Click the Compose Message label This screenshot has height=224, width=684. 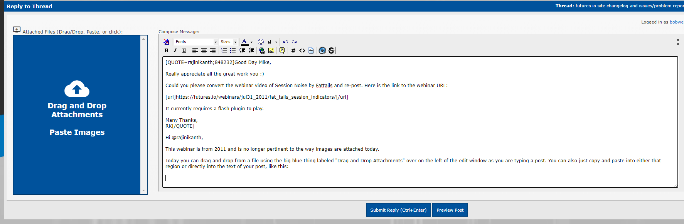[179, 32]
